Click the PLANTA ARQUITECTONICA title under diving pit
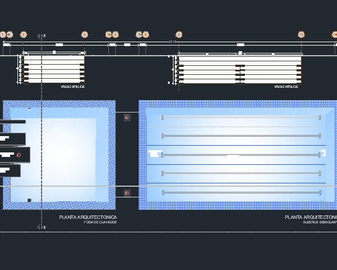The height and width of the screenshot is (270, 337). pos(88,217)
